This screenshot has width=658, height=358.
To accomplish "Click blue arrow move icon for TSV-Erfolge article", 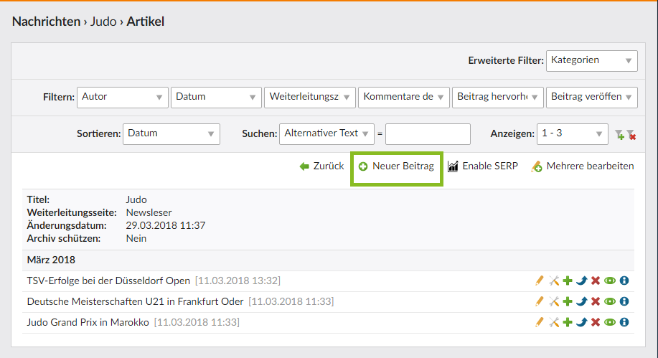I will (x=581, y=281).
